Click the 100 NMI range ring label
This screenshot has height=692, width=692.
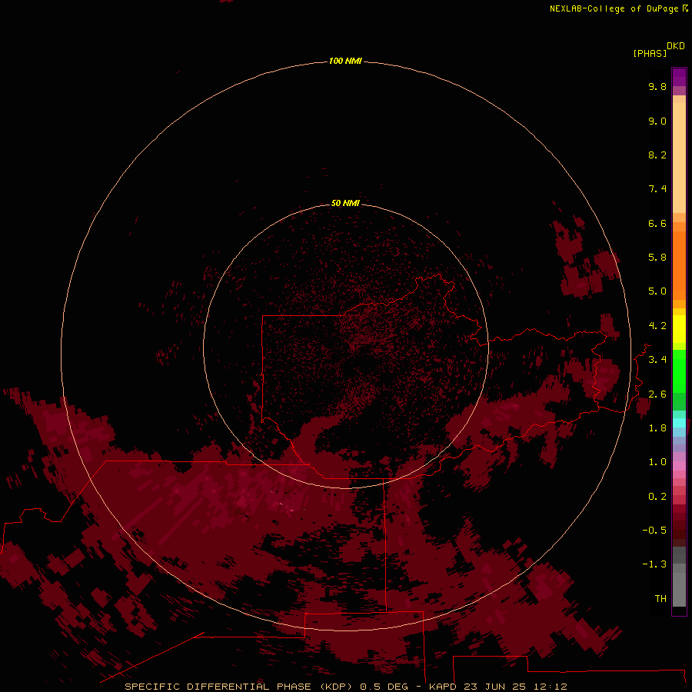[x=345, y=61]
